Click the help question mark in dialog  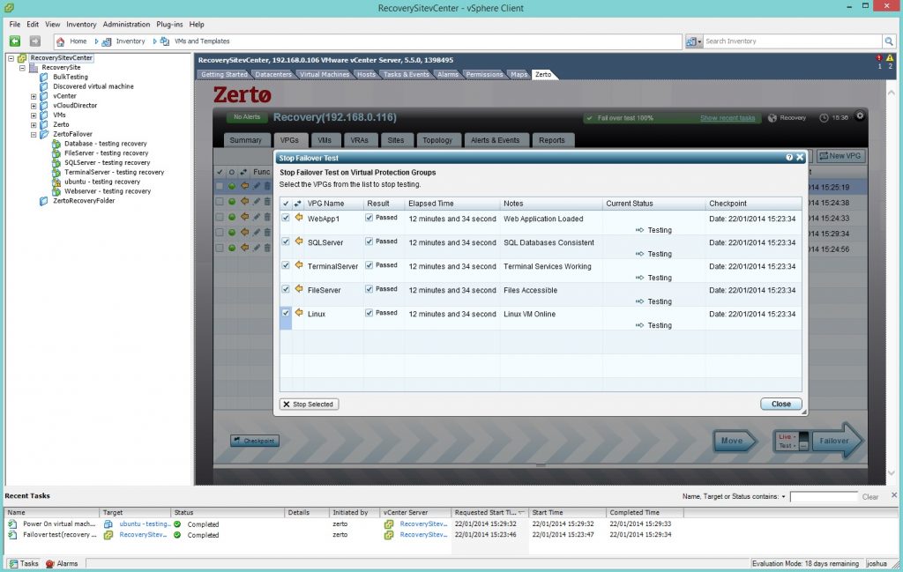[789, 157]
